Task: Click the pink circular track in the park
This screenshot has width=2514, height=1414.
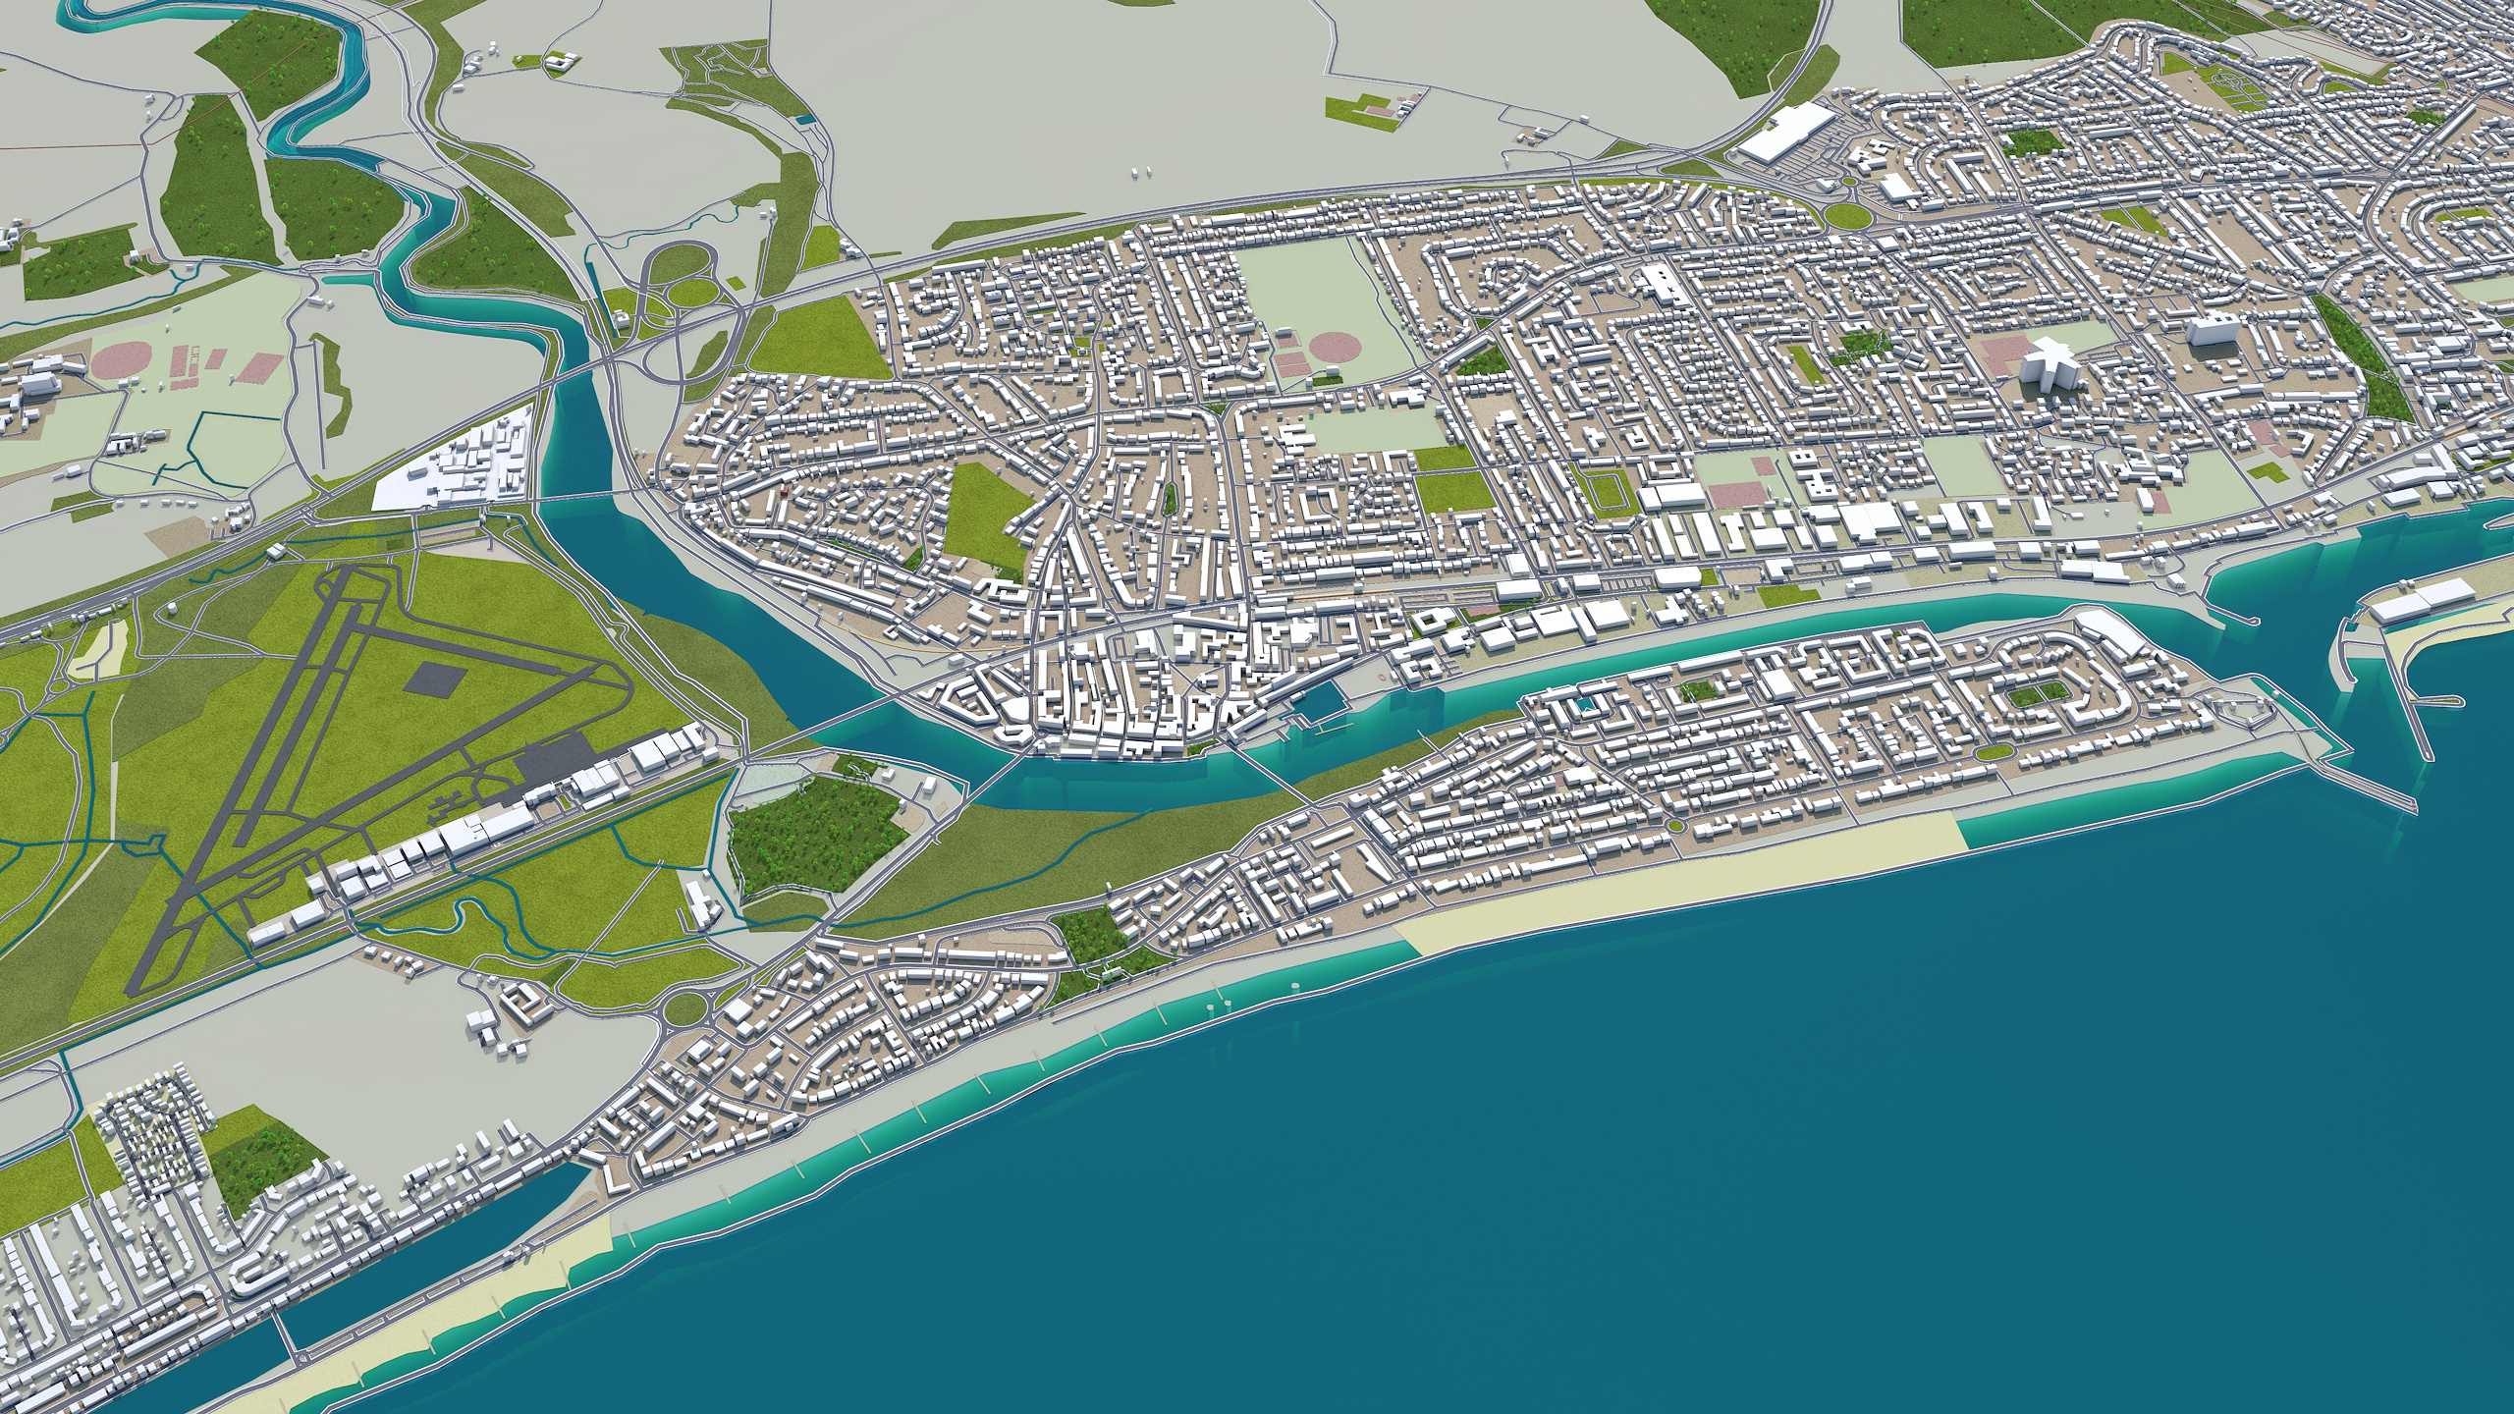Action: [1336, 347]
